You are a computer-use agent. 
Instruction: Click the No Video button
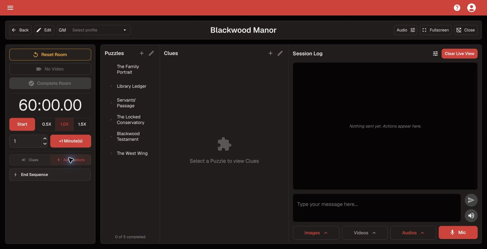pos(50,69)
